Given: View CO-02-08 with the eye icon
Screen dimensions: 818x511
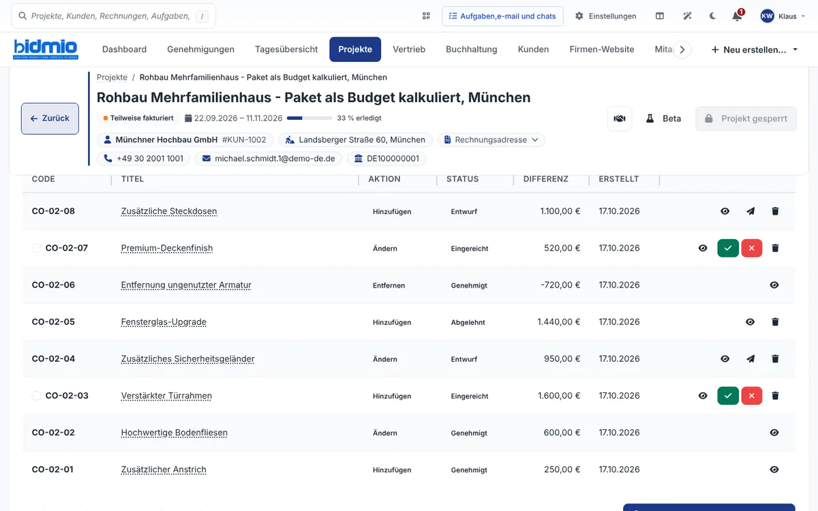Looking at the screenshot, I should click(725, 211).
